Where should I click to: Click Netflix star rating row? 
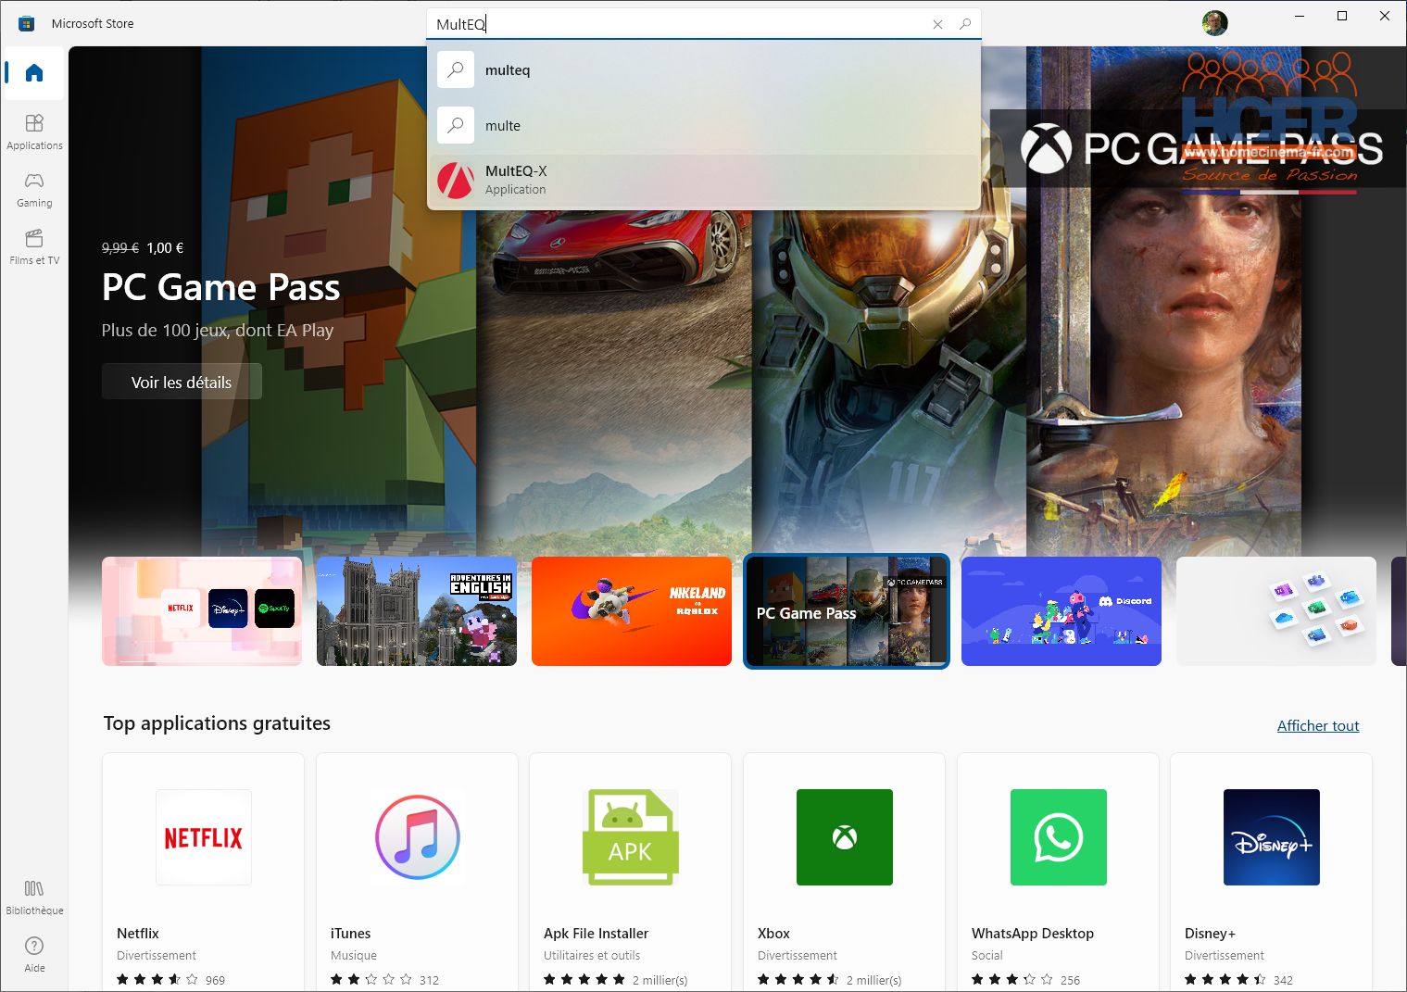click(x=171, y=979)
